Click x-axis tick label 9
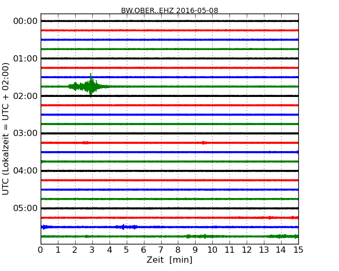This screenshot has height=271, width=339. click(x=195, y=250)
